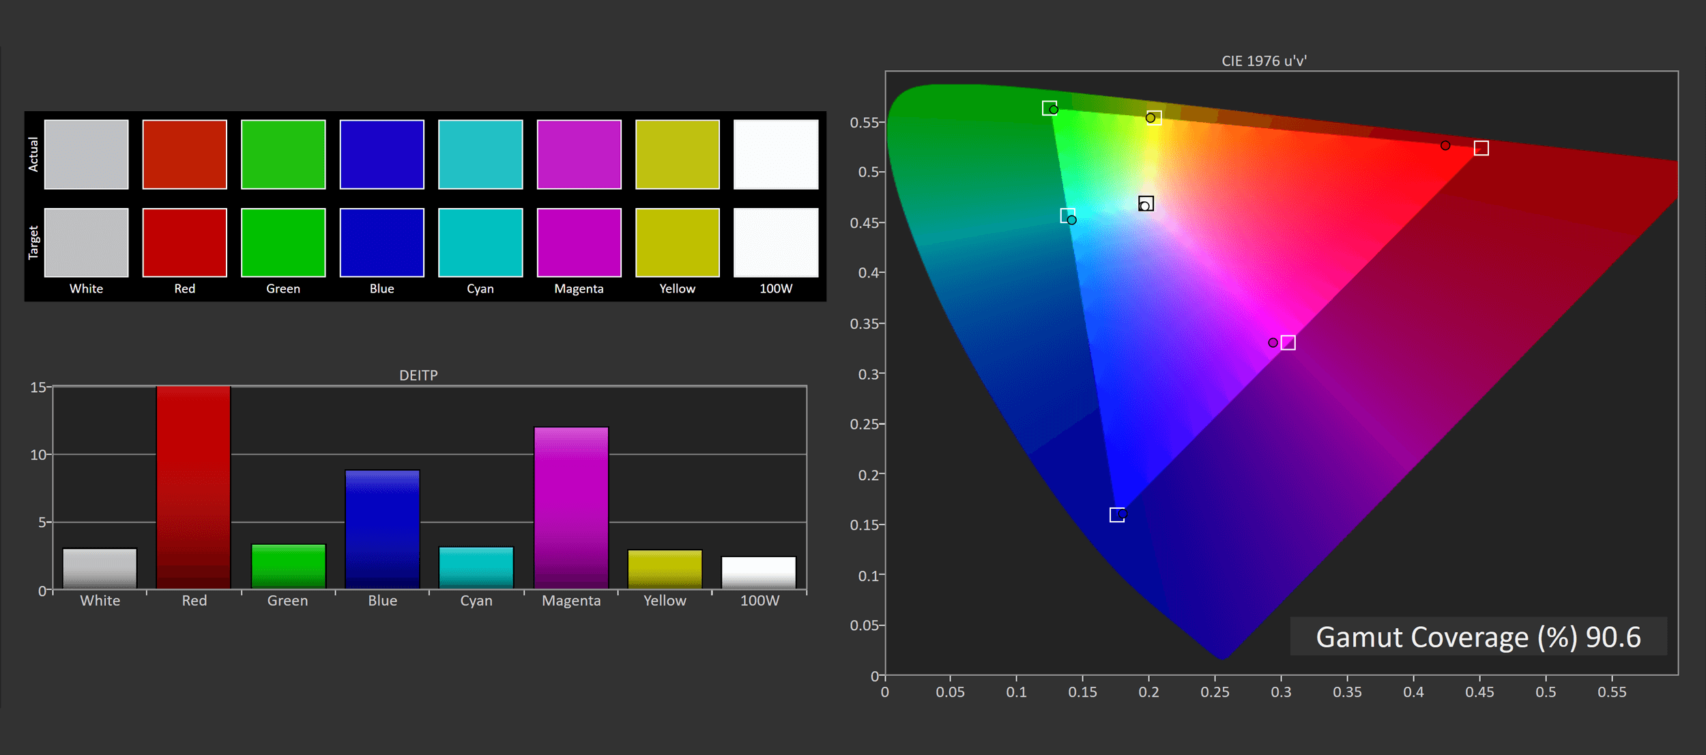Image resolution: width=1706 pixels, height=755 pixels.
Task: Click the Target Red color swatch
Action: click(x=184, y=242)
